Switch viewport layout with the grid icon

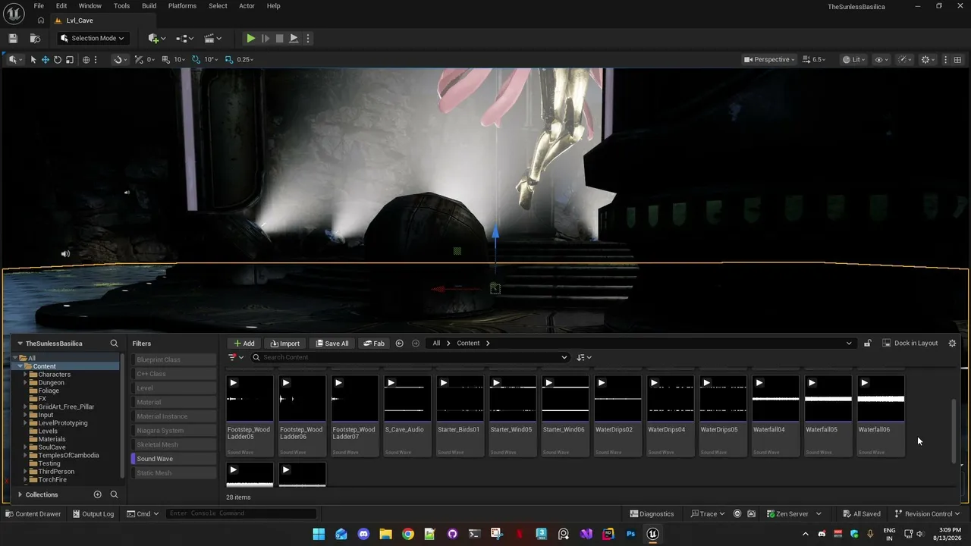[x=957, y=59]
